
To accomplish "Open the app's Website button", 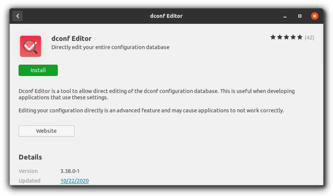I will click(47, 131).
